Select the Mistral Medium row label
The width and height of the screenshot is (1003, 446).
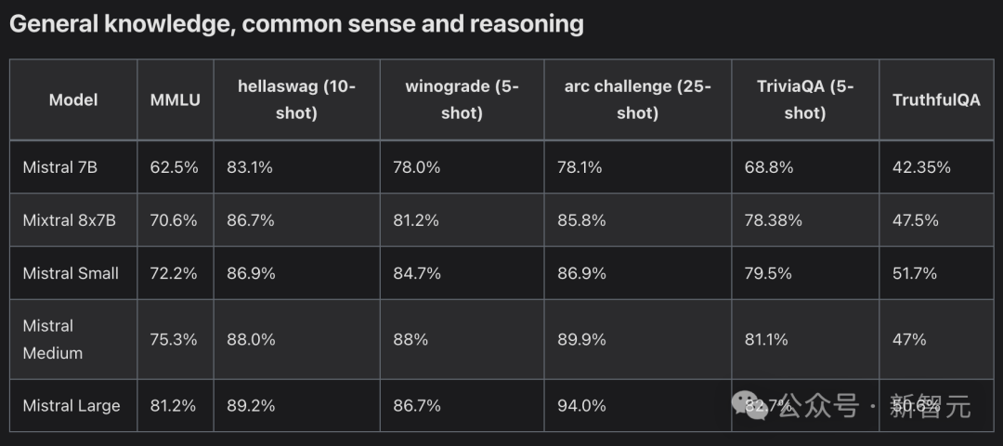53,339
